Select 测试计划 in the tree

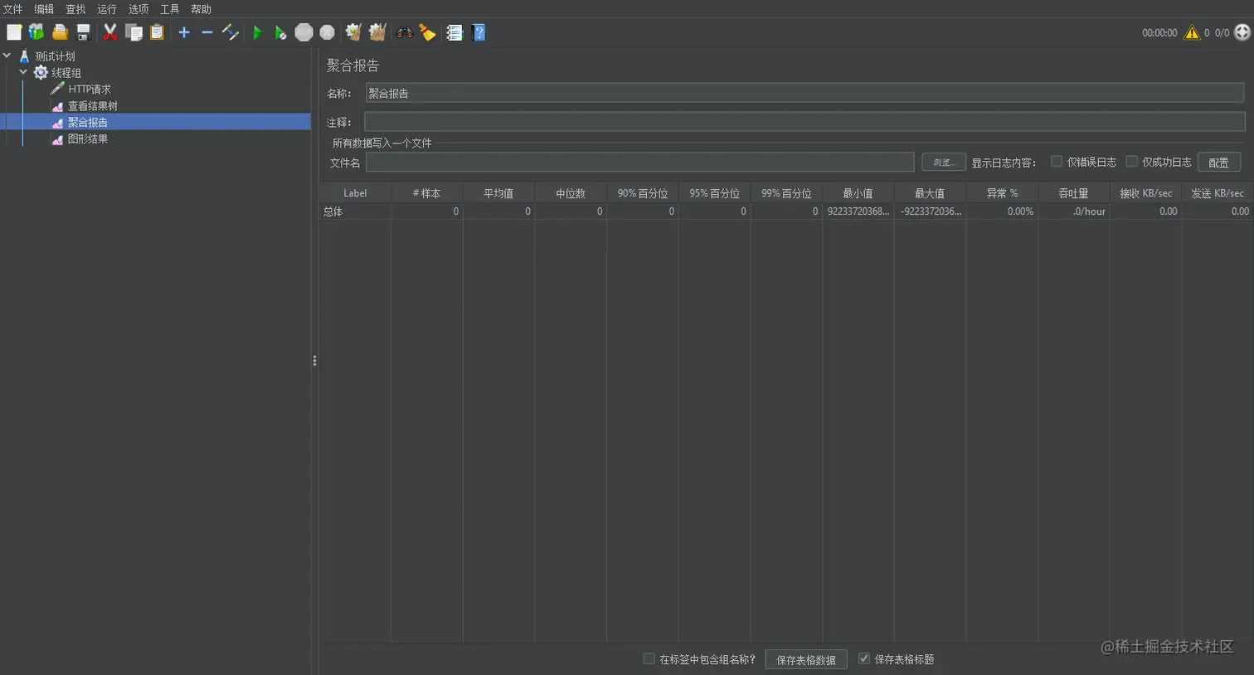click(55, 56)
